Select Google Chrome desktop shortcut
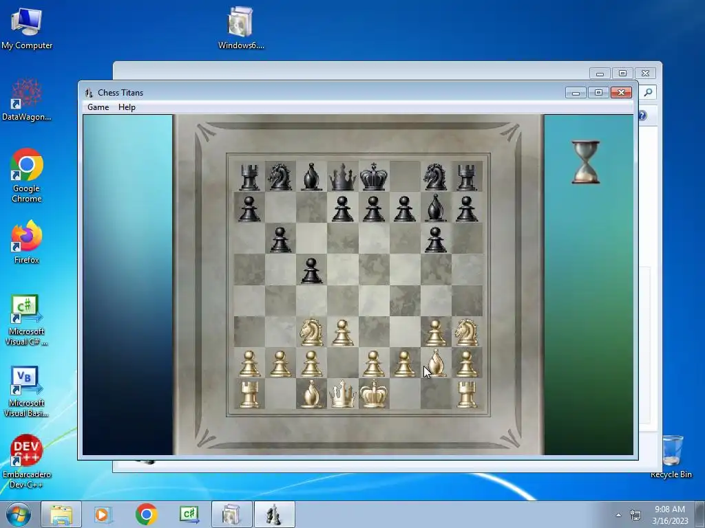The height and width of the screenshot is (528, 705). (x=27, y=175)
